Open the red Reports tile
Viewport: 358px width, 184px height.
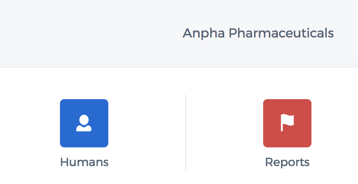(x=287, y=123)
